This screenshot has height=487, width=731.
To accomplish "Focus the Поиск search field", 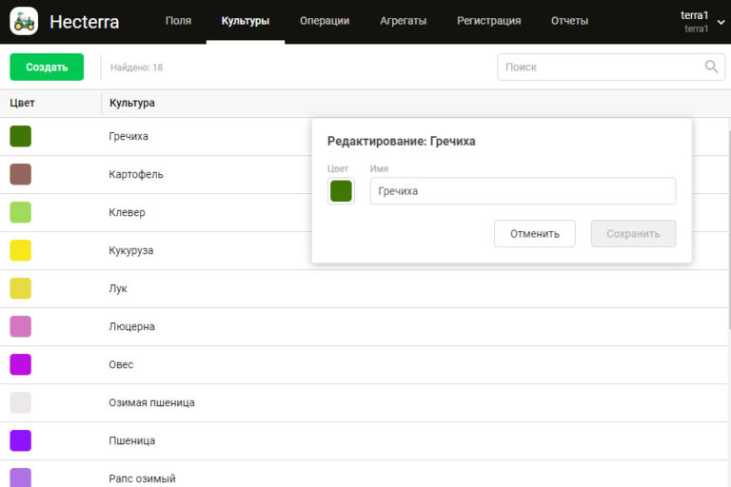I will [602, 67].
